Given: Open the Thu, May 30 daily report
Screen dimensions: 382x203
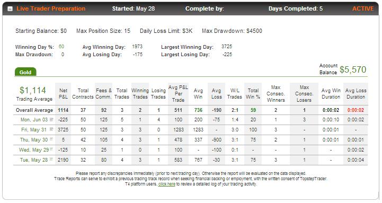Looking at the screenshot, I should tap(34, 139).
